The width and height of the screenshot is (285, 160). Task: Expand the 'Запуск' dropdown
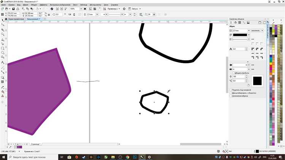tap(140, 9)
